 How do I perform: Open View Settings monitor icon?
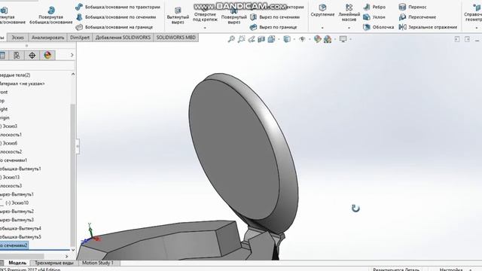(x=343, y=39)
